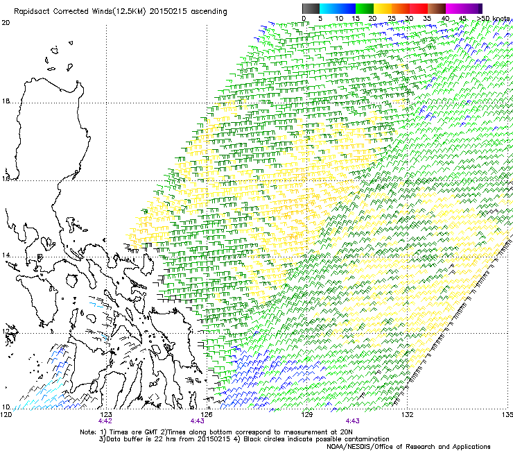
Task: Click the '18' latitude axis label
Action: pyautogui.click(x=6, y=101)
